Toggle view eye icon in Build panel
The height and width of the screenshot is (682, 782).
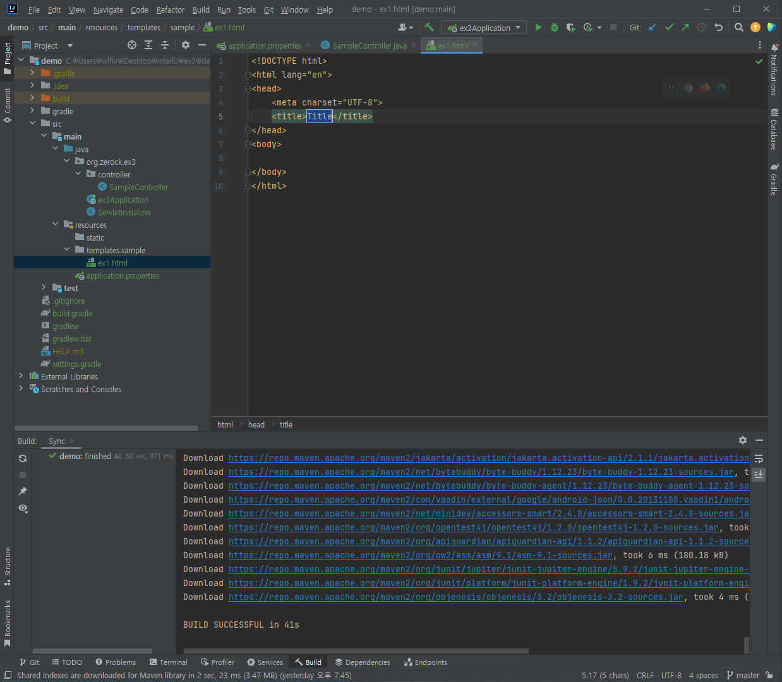(x=23, y=508)
